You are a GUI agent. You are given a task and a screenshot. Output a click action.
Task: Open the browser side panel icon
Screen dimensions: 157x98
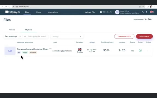click(x=148, y=7)
